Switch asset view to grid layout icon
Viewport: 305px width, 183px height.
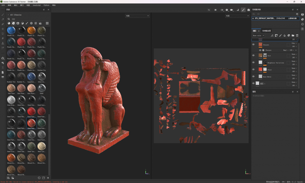(47, 23)
